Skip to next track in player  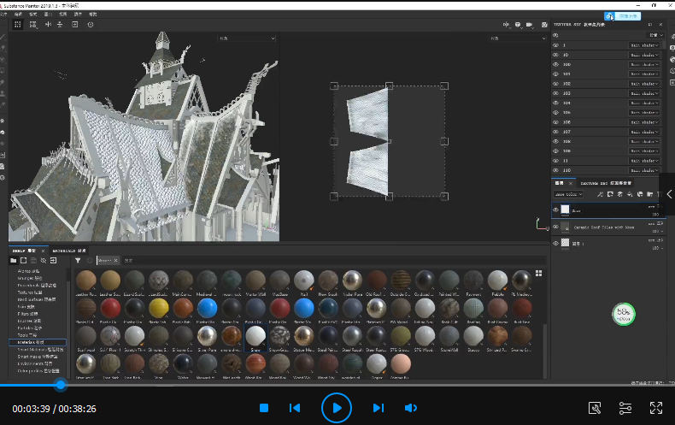[x=378, y=408]
